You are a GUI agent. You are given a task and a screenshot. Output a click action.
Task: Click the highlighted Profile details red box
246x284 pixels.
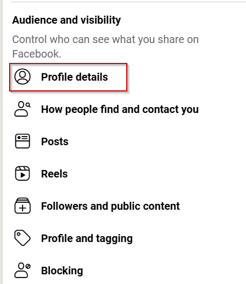pyautogui.click(x=68, y=77)
